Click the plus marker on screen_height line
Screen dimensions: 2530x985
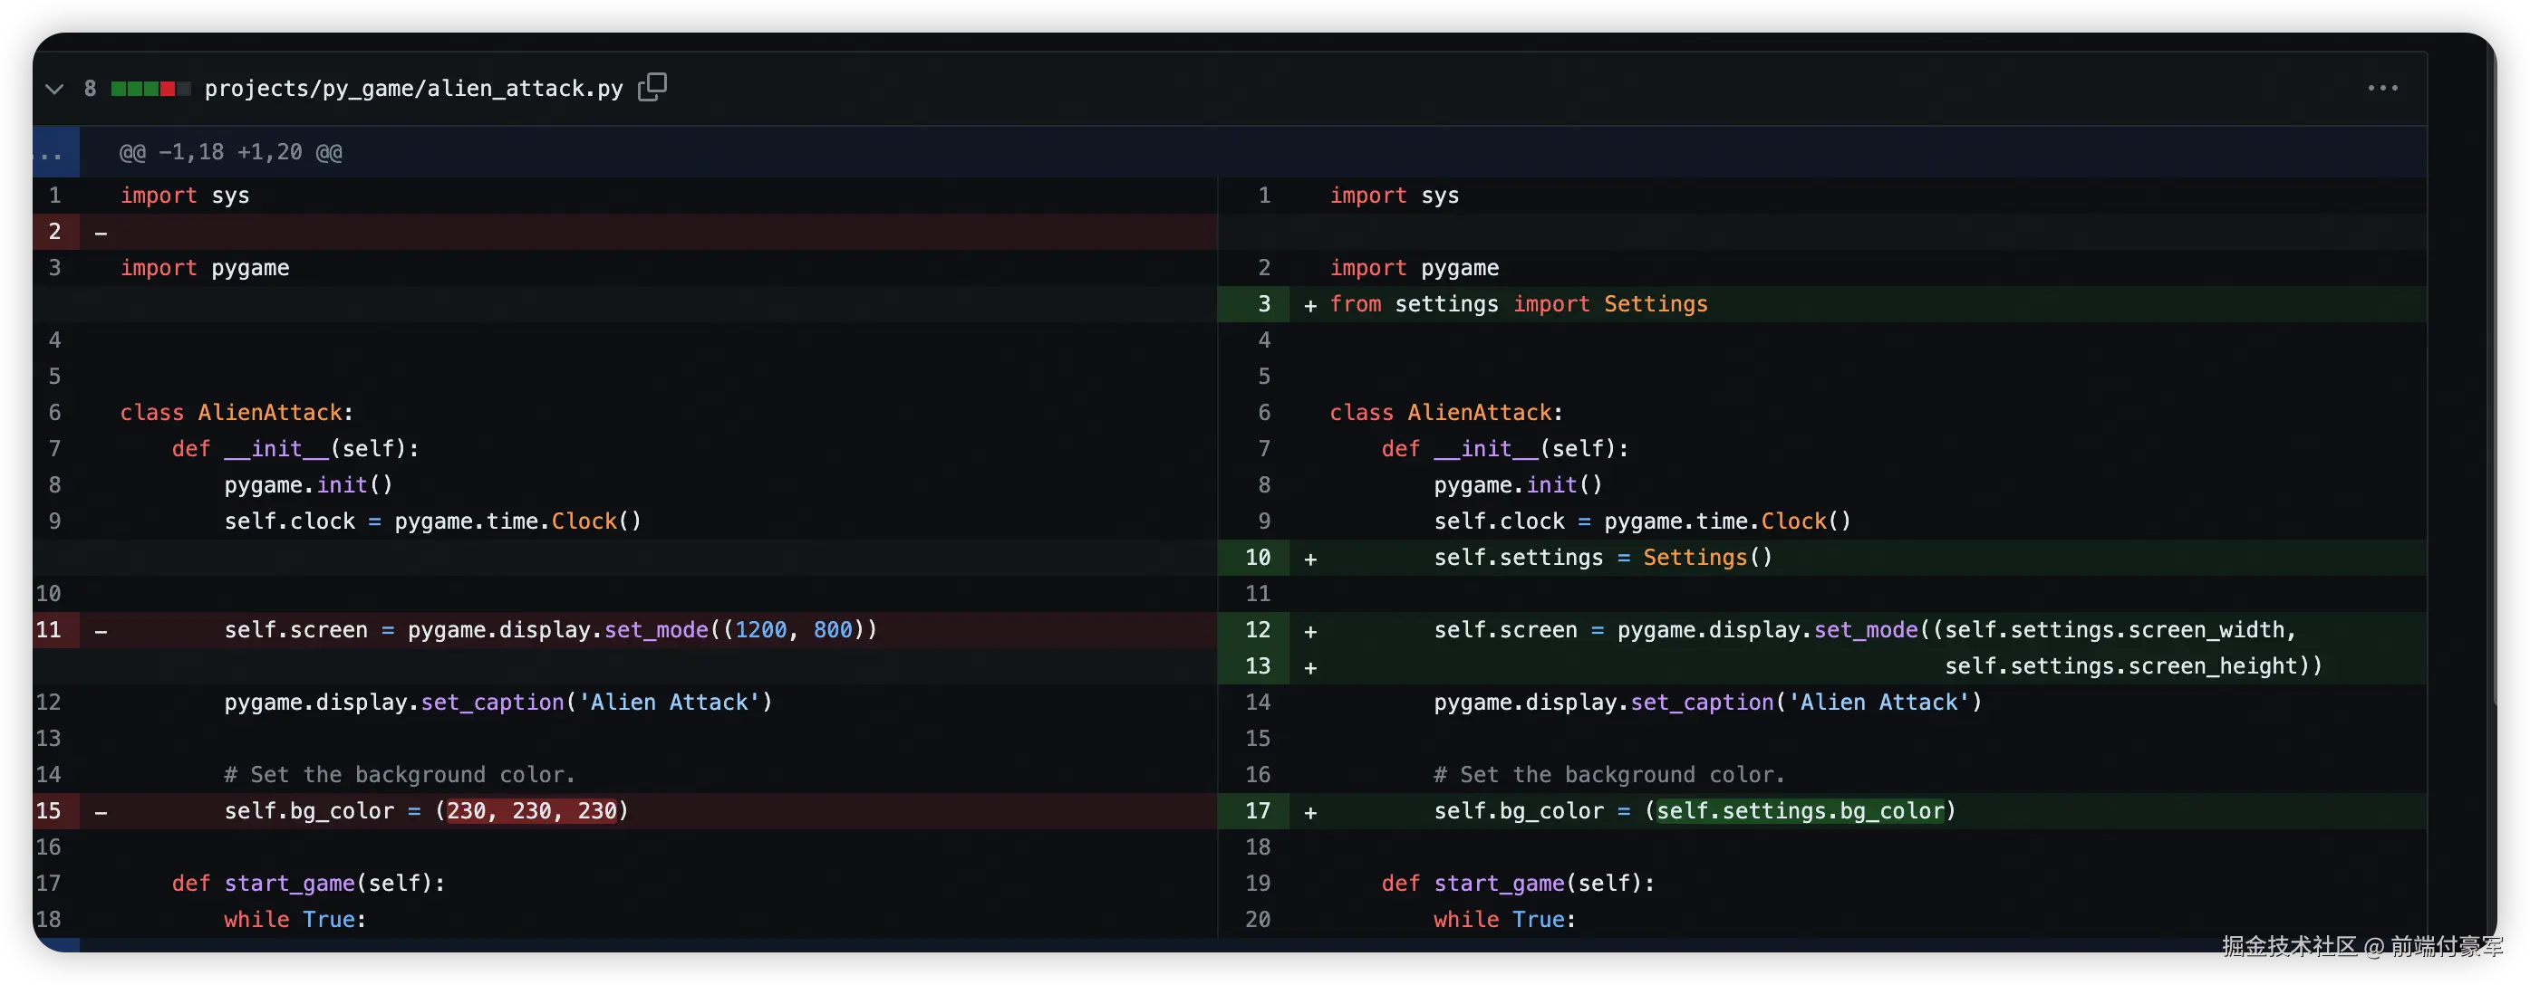click(1310, 667)
